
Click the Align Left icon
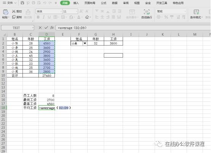pos(97,17)
